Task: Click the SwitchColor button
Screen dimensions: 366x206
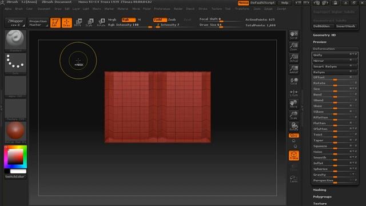Action: point(15,177)
